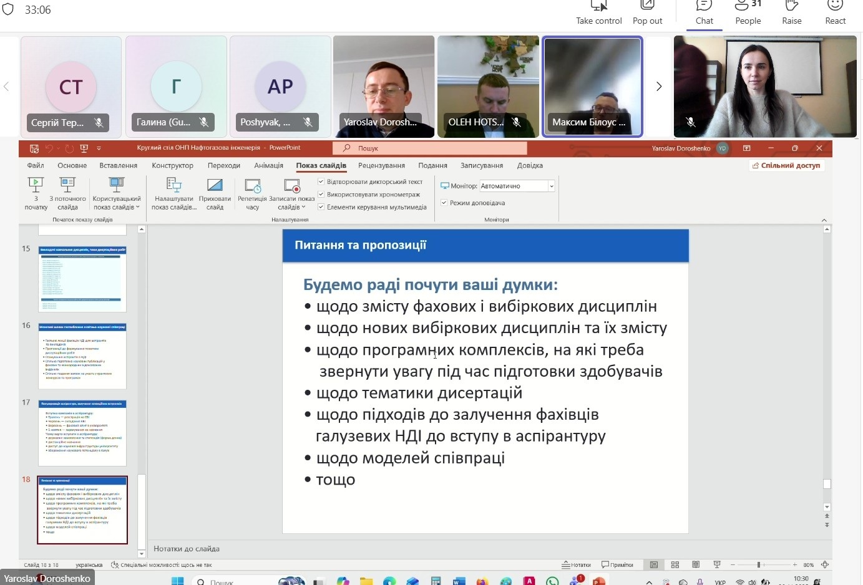Uncheck use timings checkbox

[x=321, y=195]
